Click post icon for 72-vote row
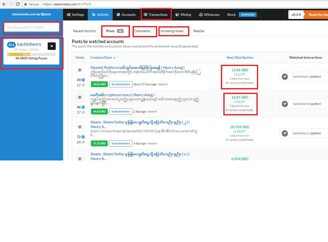The image size is (328, 242). [x=80, y=127]
